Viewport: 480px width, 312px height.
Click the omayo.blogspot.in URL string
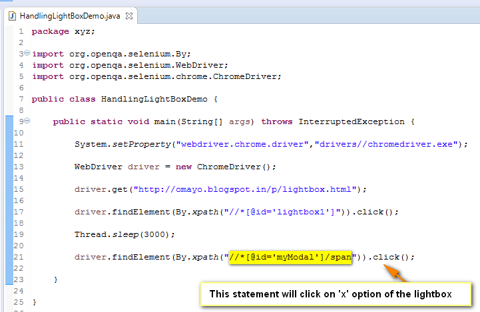245,190
